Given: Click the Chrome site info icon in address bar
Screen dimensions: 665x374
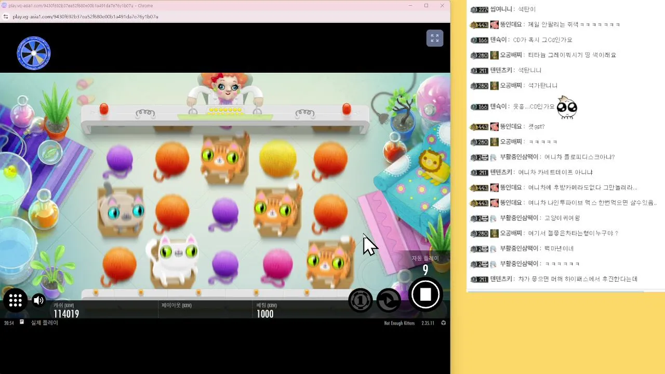Looking at the screenshot, I should click(x=6, y=17).
